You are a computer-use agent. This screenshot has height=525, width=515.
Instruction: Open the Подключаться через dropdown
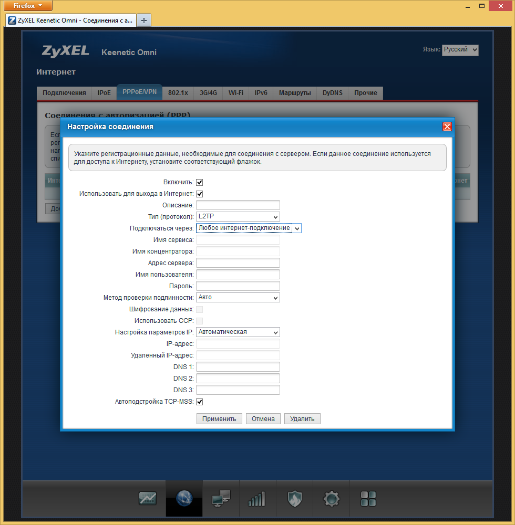coord(249,228)
